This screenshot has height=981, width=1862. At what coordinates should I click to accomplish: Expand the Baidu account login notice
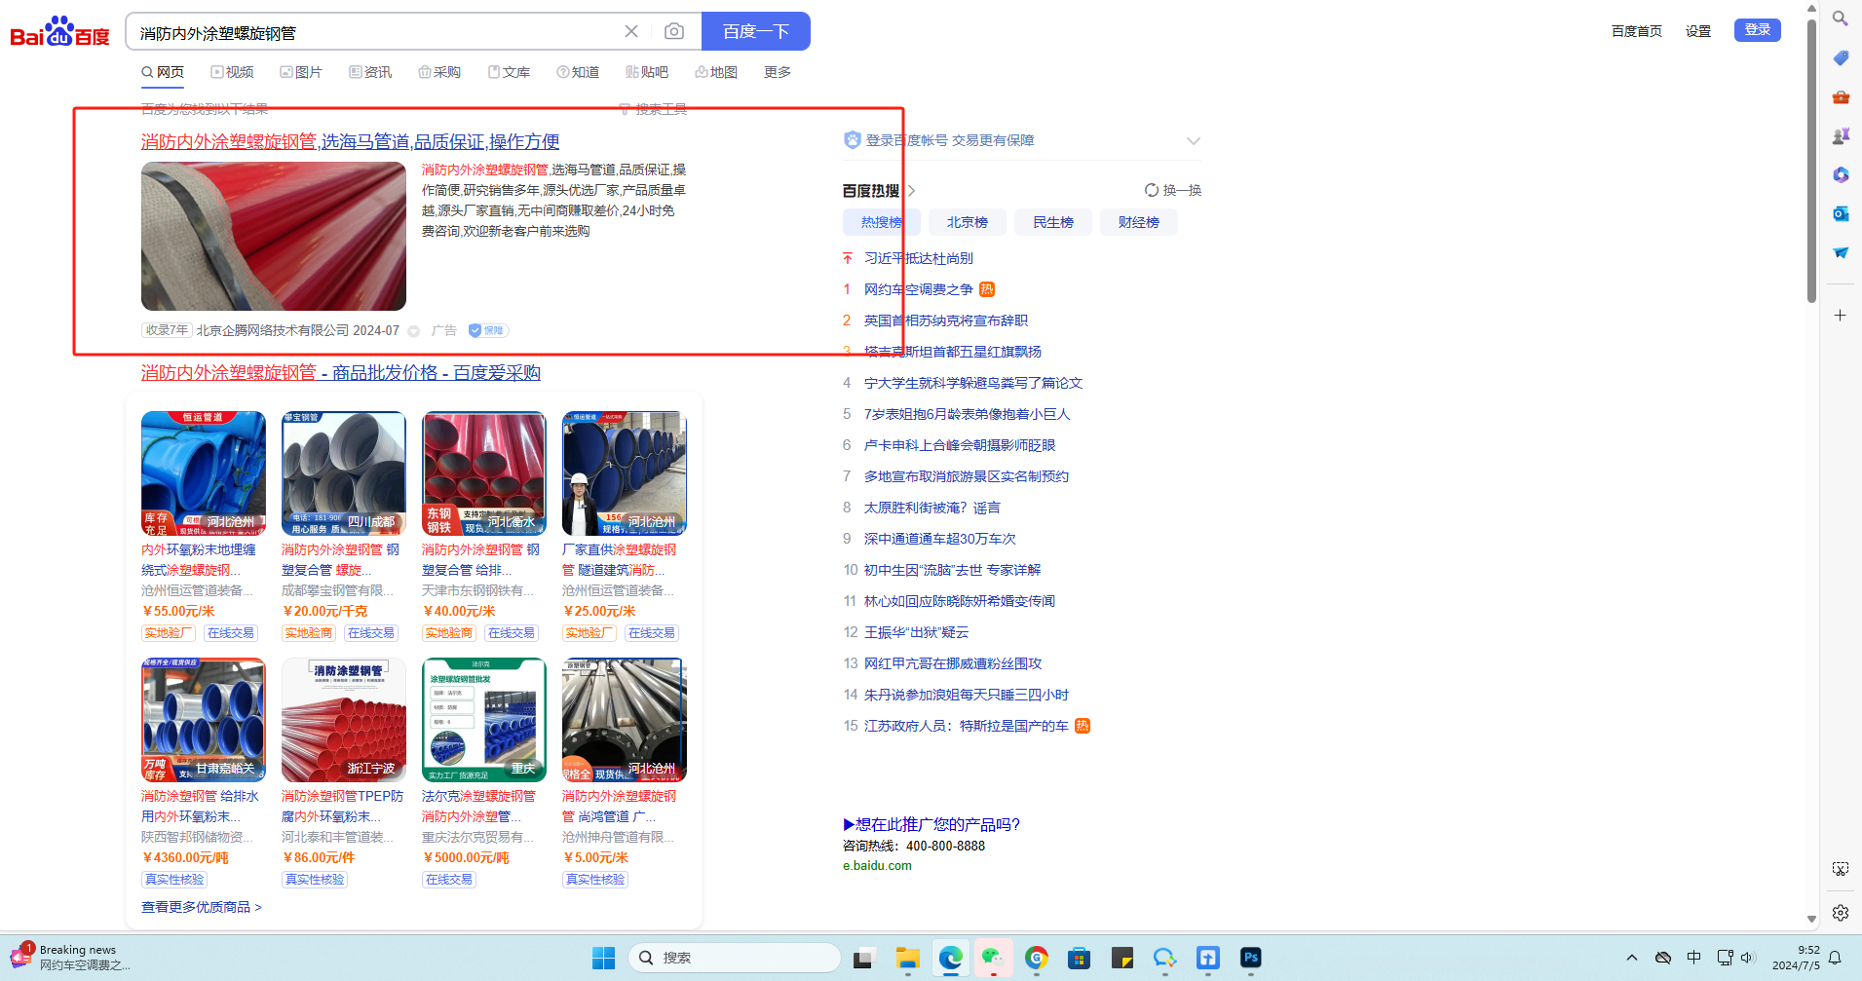tap(1194, 141)
